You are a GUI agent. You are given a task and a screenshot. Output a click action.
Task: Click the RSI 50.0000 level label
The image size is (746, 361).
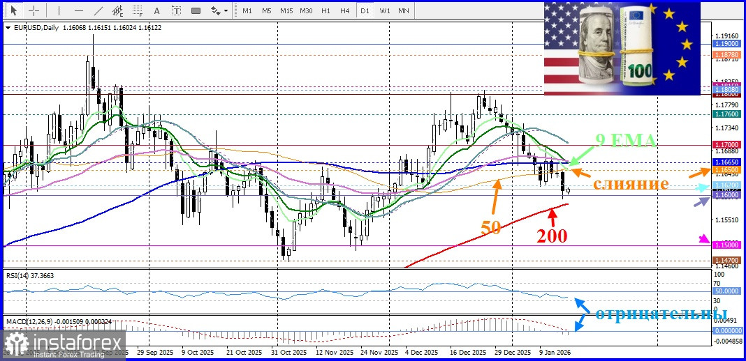point(726,292)
